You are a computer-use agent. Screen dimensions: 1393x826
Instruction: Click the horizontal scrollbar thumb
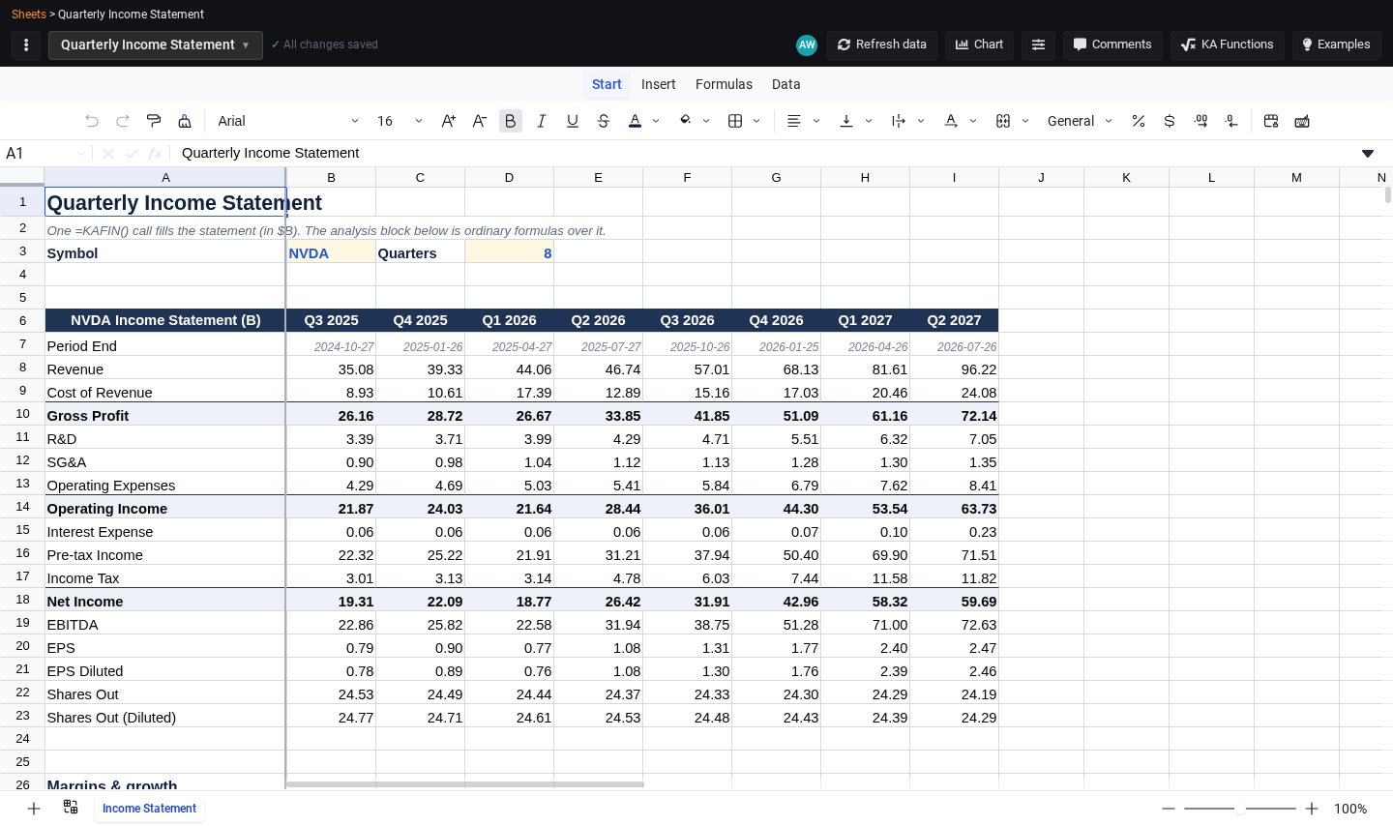[465, 784]
